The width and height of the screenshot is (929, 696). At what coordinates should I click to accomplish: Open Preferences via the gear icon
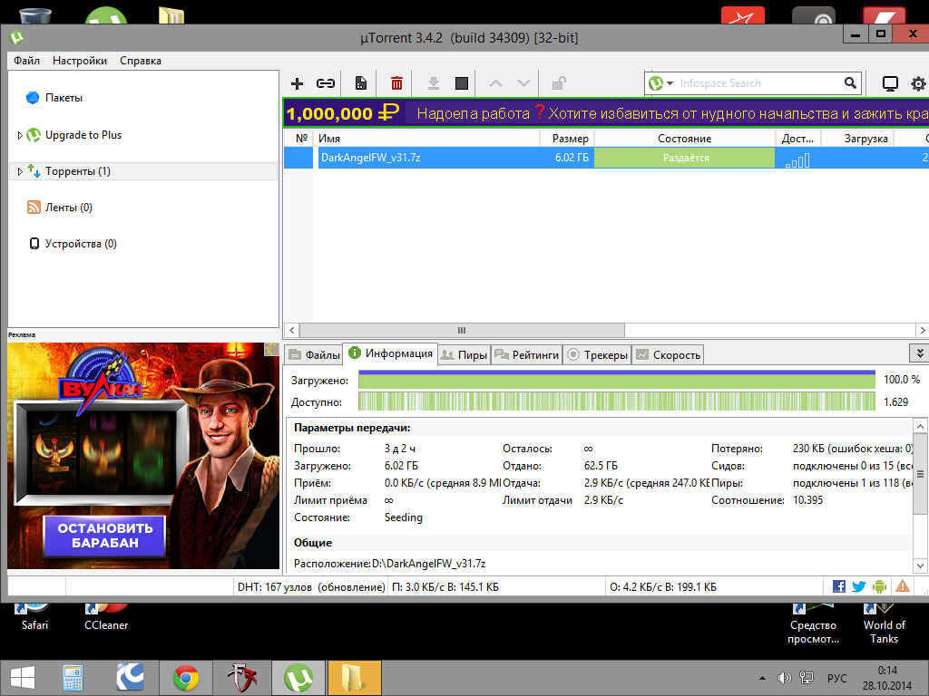click(x=918, y=84)
